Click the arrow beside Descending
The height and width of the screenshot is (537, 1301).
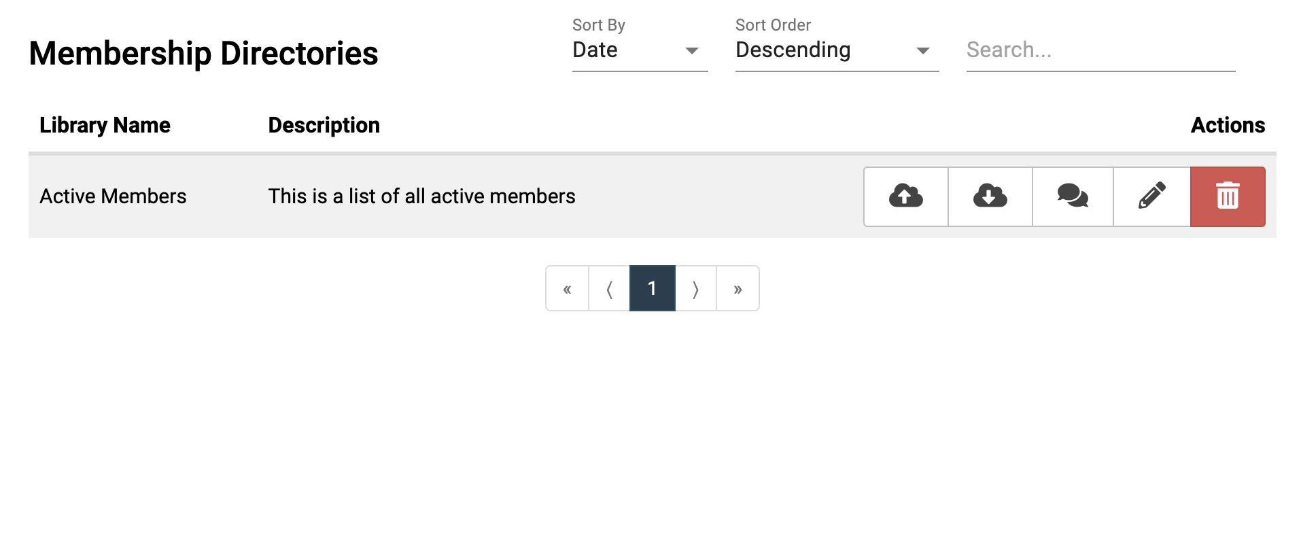(922, 51)
